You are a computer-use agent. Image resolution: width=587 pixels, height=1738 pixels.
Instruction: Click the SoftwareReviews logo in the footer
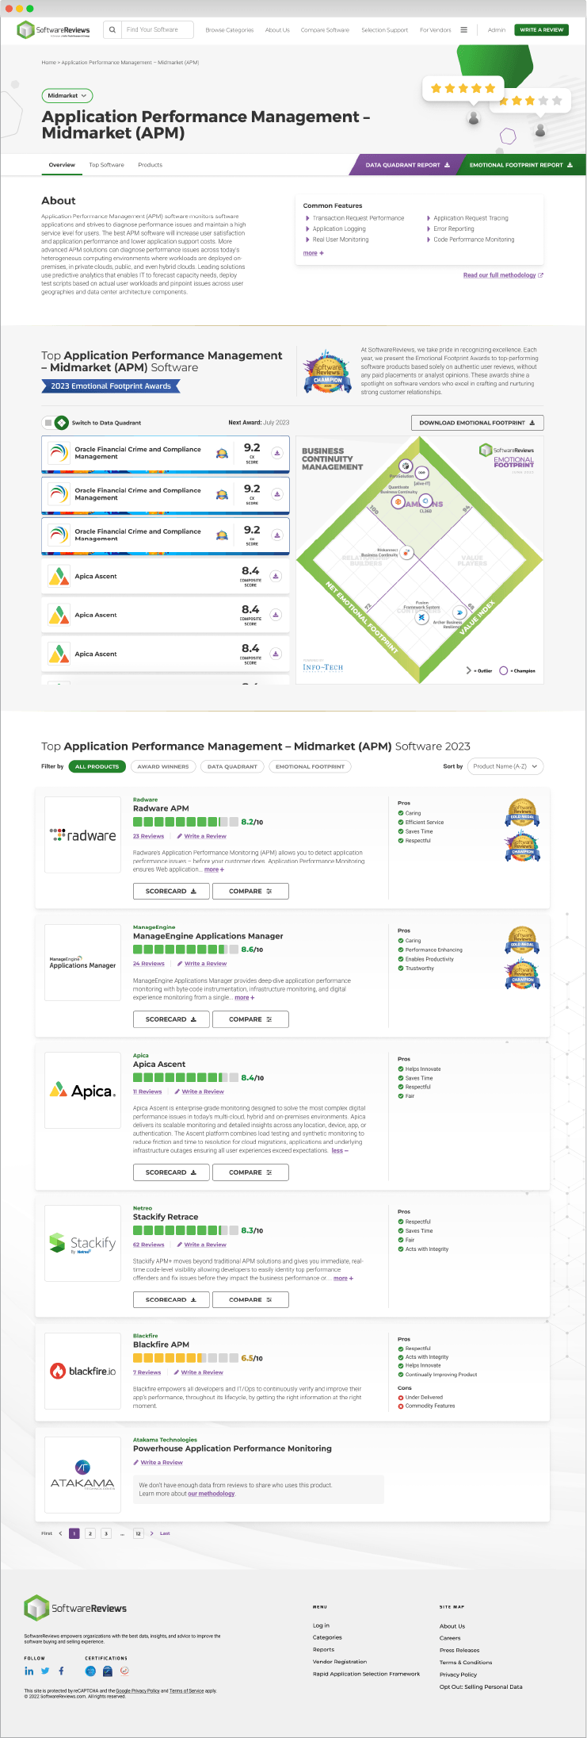coord(75,1608)
